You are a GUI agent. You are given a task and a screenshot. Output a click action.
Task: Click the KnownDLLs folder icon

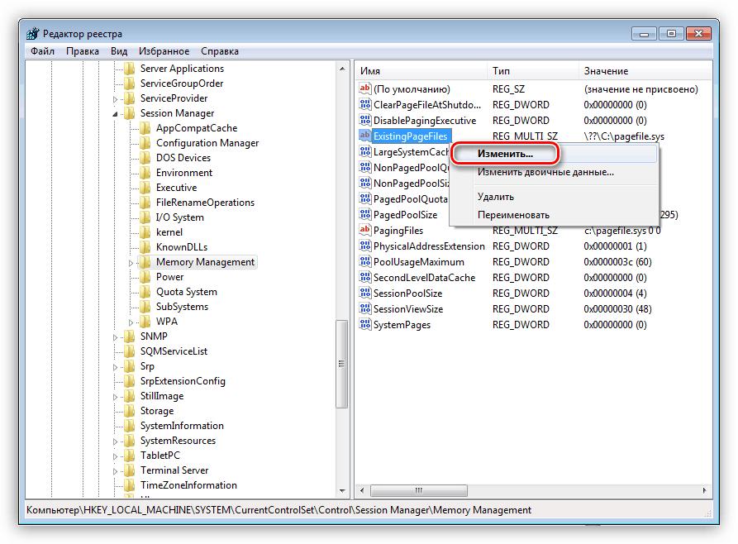[x=145, y=247]
